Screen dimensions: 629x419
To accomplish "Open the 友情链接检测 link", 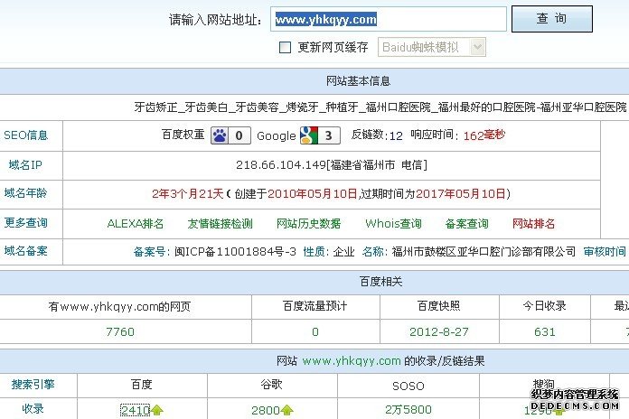I will [x=221, y=223].
